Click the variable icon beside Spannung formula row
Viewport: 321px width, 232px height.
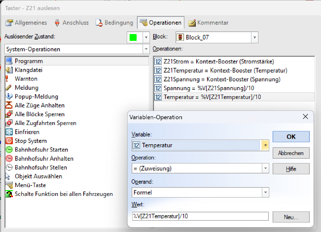158,88
